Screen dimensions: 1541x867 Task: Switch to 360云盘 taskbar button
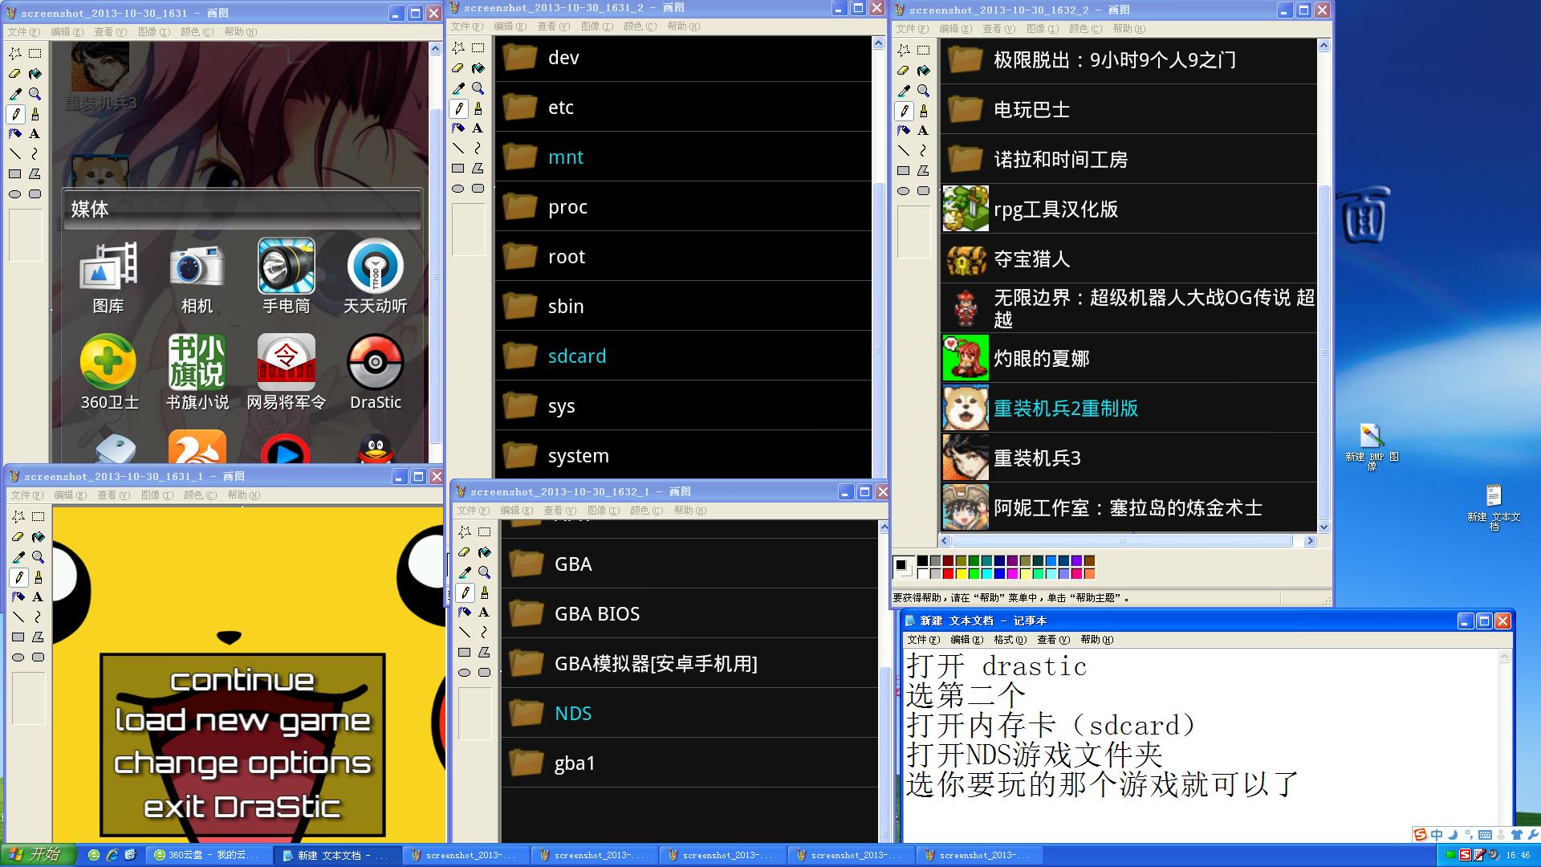tap(209, 855)
